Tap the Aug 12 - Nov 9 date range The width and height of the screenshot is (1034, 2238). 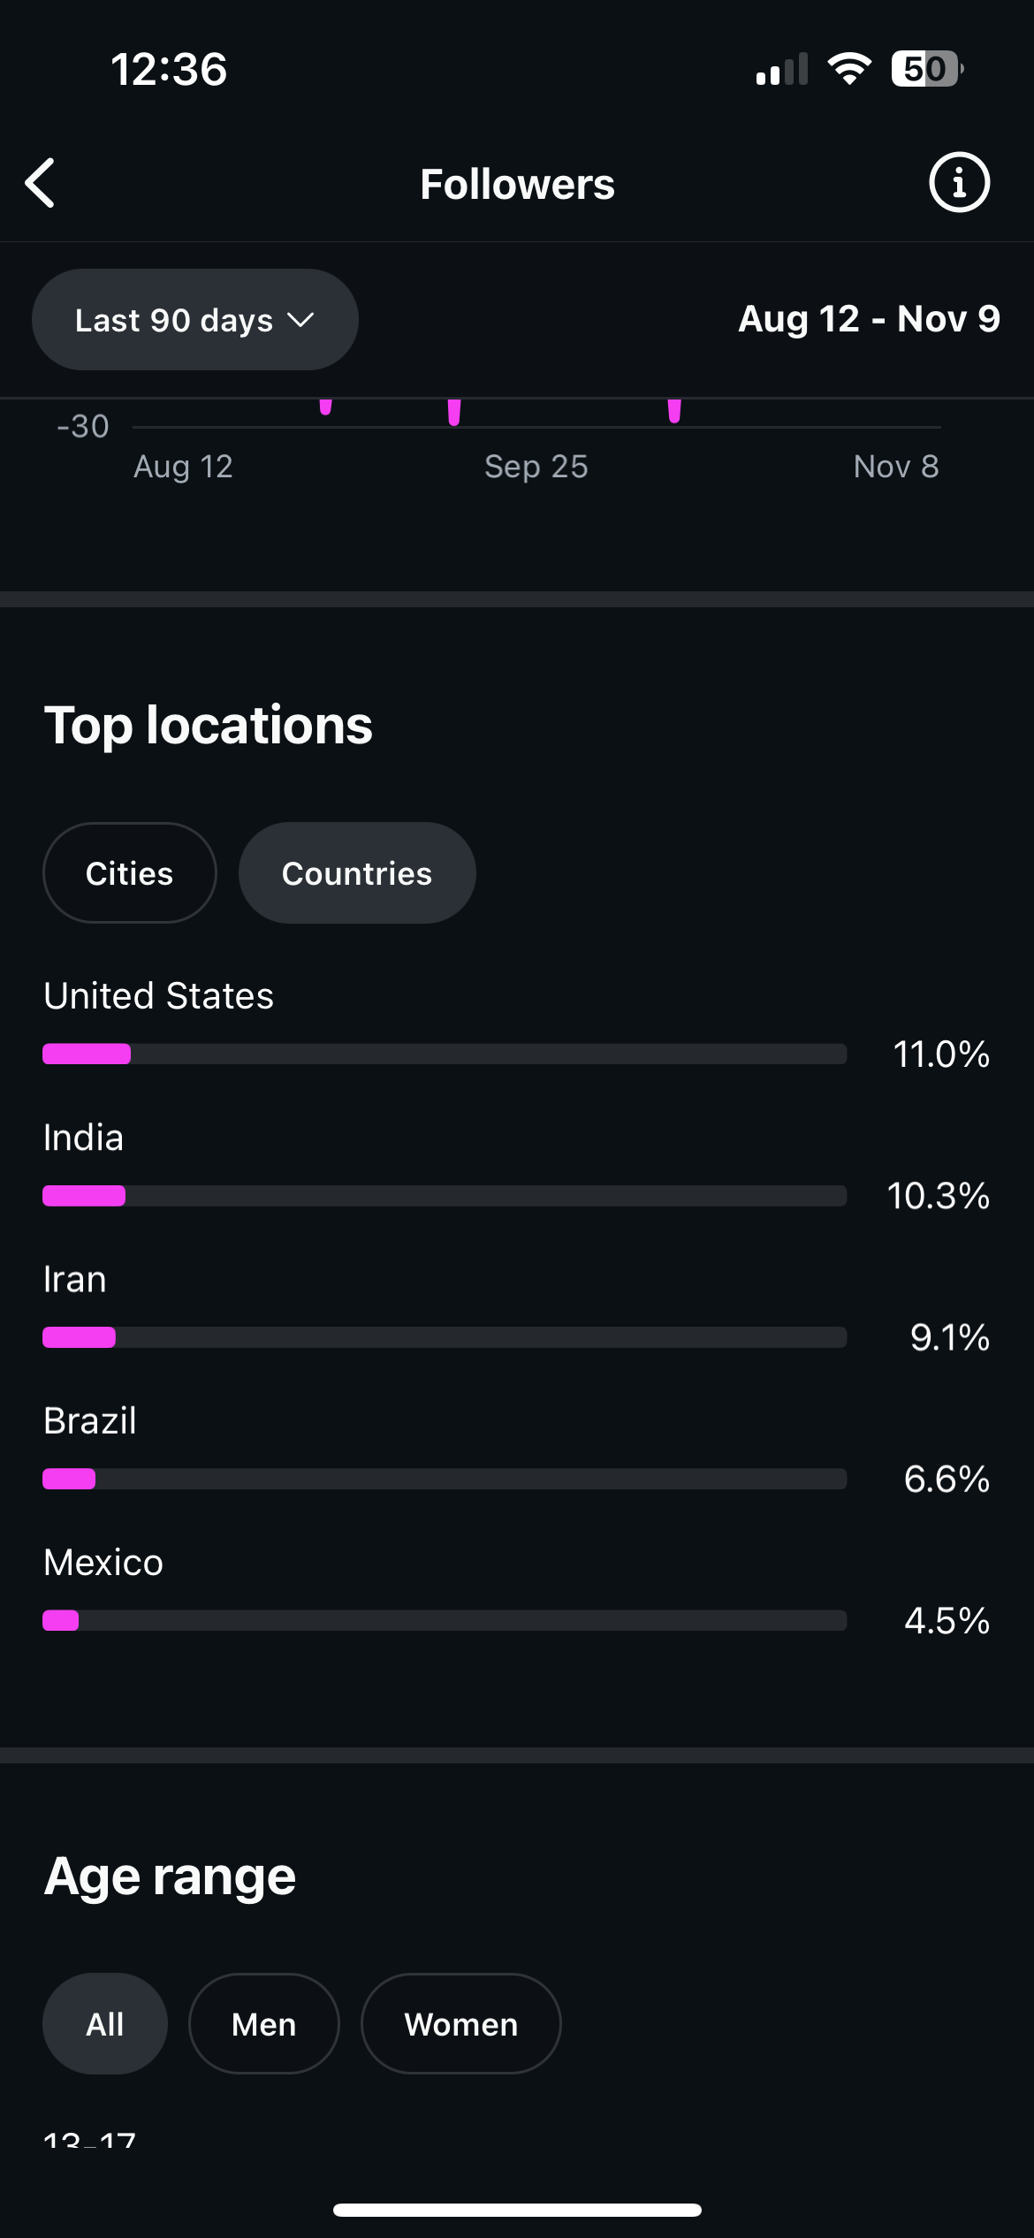pos(869,319)
